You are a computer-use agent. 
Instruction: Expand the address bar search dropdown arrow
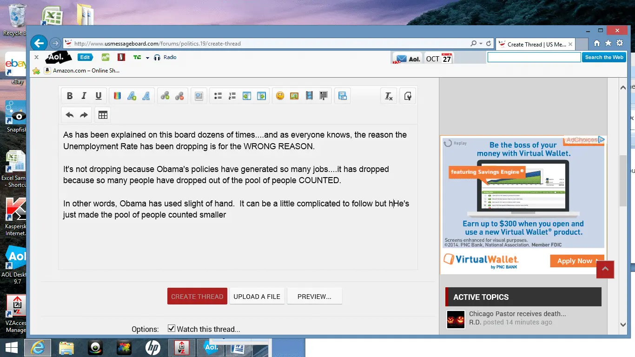click(x=481, y=44)
